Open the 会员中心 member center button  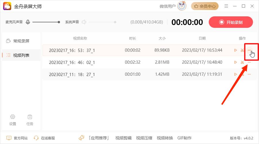click(x=205, y=6)
